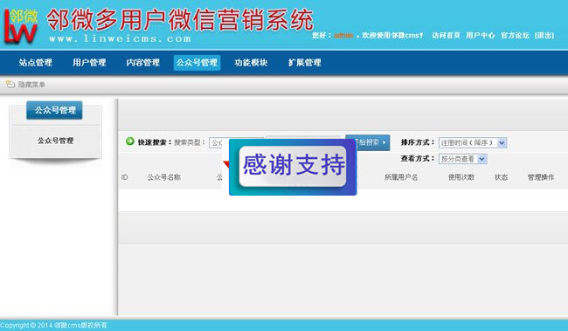Screen dimensions: 568x331
Task: Open the 扩展管理 menu
Action: pyautogui.click(x=305, y=63)
